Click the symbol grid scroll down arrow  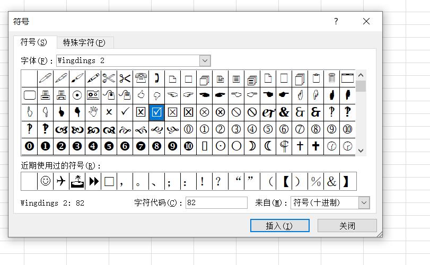(x=361, y=151)
